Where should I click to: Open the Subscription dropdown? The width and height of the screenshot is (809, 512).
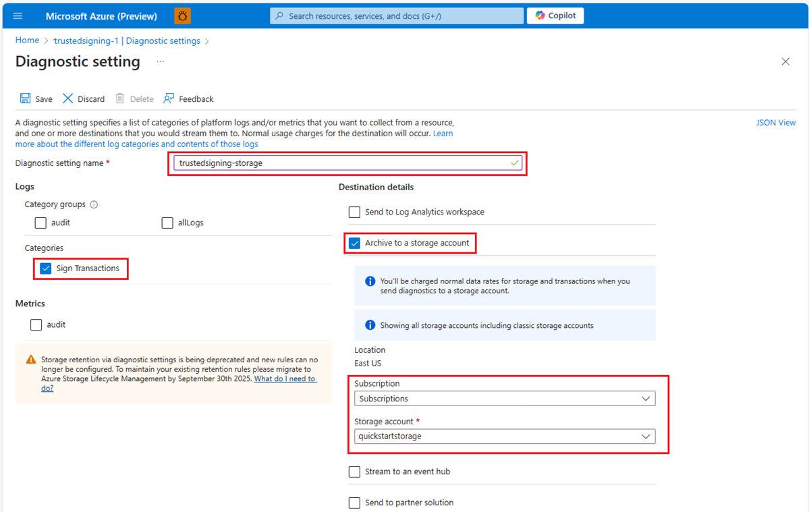pyautogui.click(x=505, y=399)
